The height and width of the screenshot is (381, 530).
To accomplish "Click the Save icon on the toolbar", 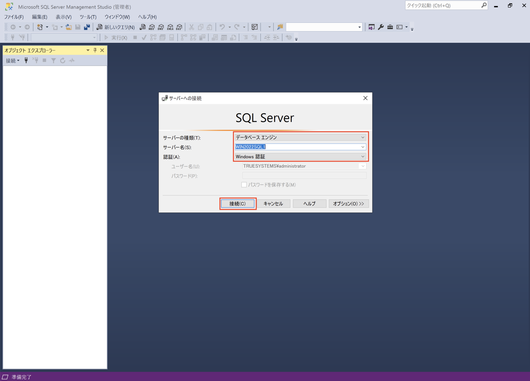I will coord(78,27).
